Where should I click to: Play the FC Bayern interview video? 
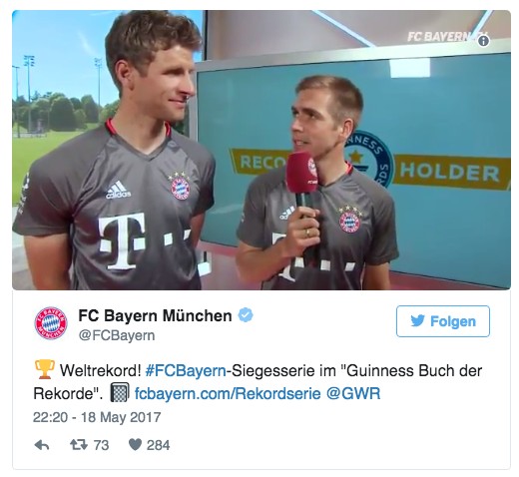tap(261, 150)
